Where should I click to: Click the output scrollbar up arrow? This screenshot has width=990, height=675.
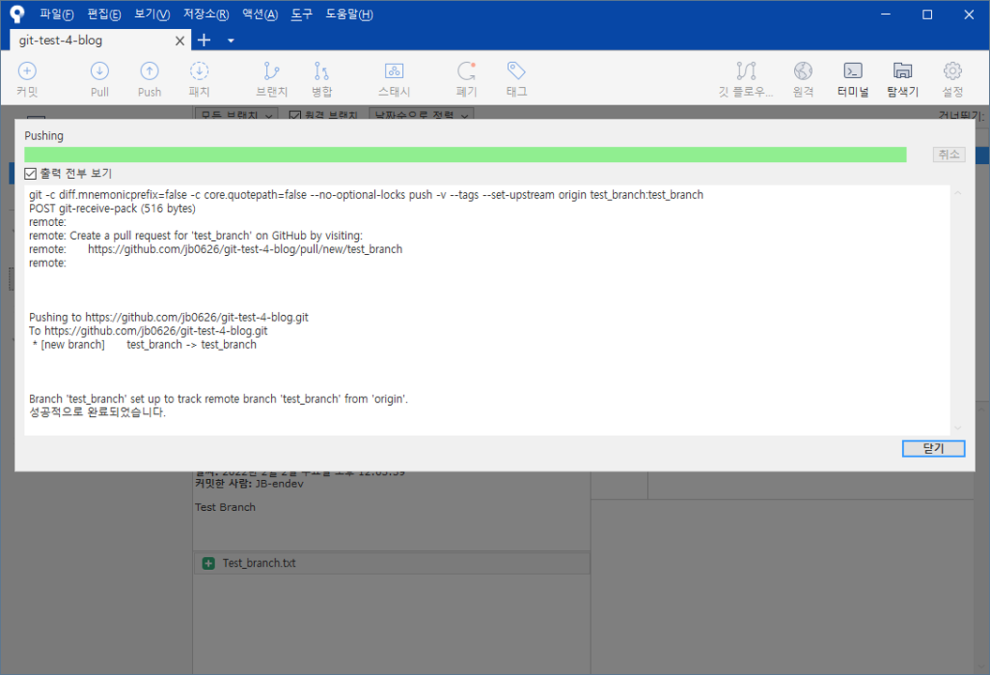pyautogui.click(x=958, y=192)
